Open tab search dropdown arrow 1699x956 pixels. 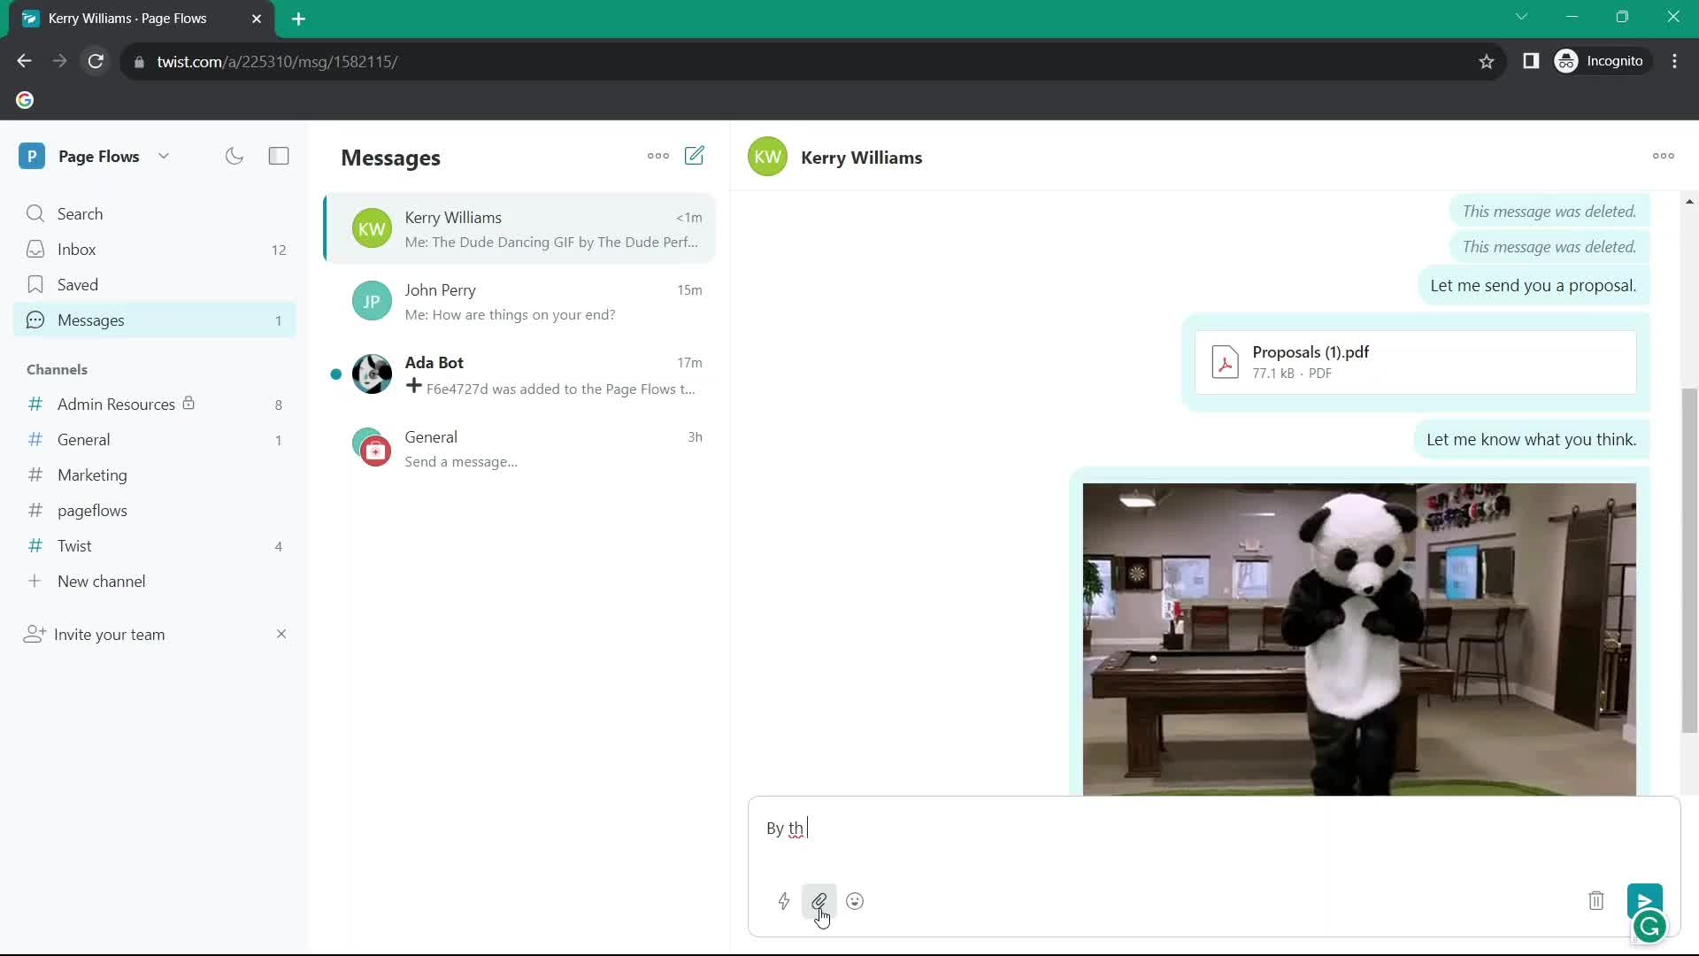click(1521, 17)
